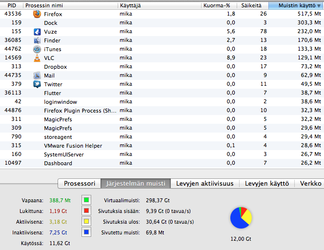Click VLC load value 8,9
This screenshot has height=250, width=324.
tap(231, 58)
